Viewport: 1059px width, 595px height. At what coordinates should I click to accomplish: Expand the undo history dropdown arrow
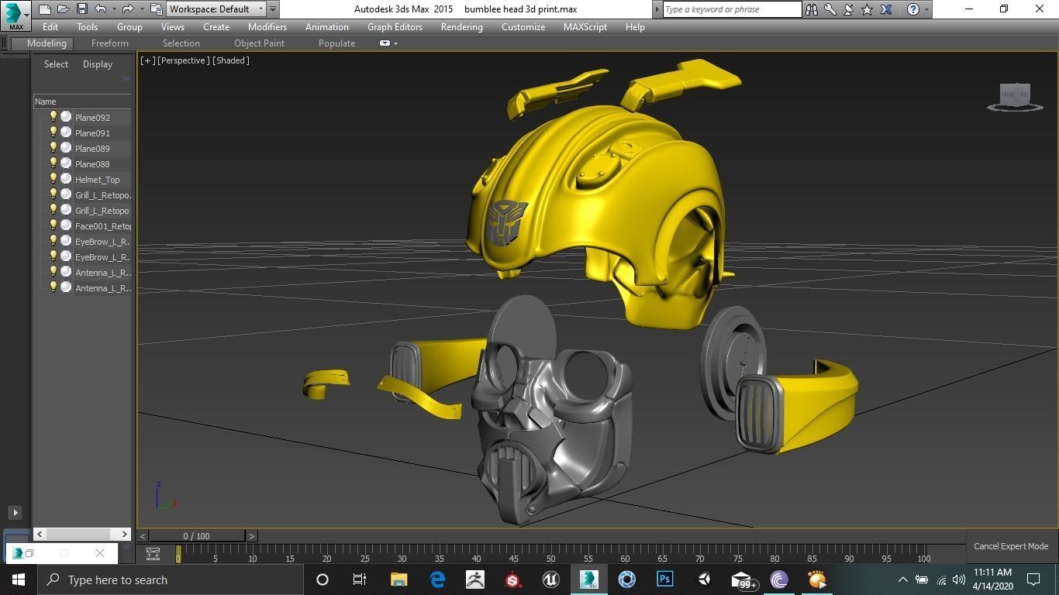[x=113, y=9]
